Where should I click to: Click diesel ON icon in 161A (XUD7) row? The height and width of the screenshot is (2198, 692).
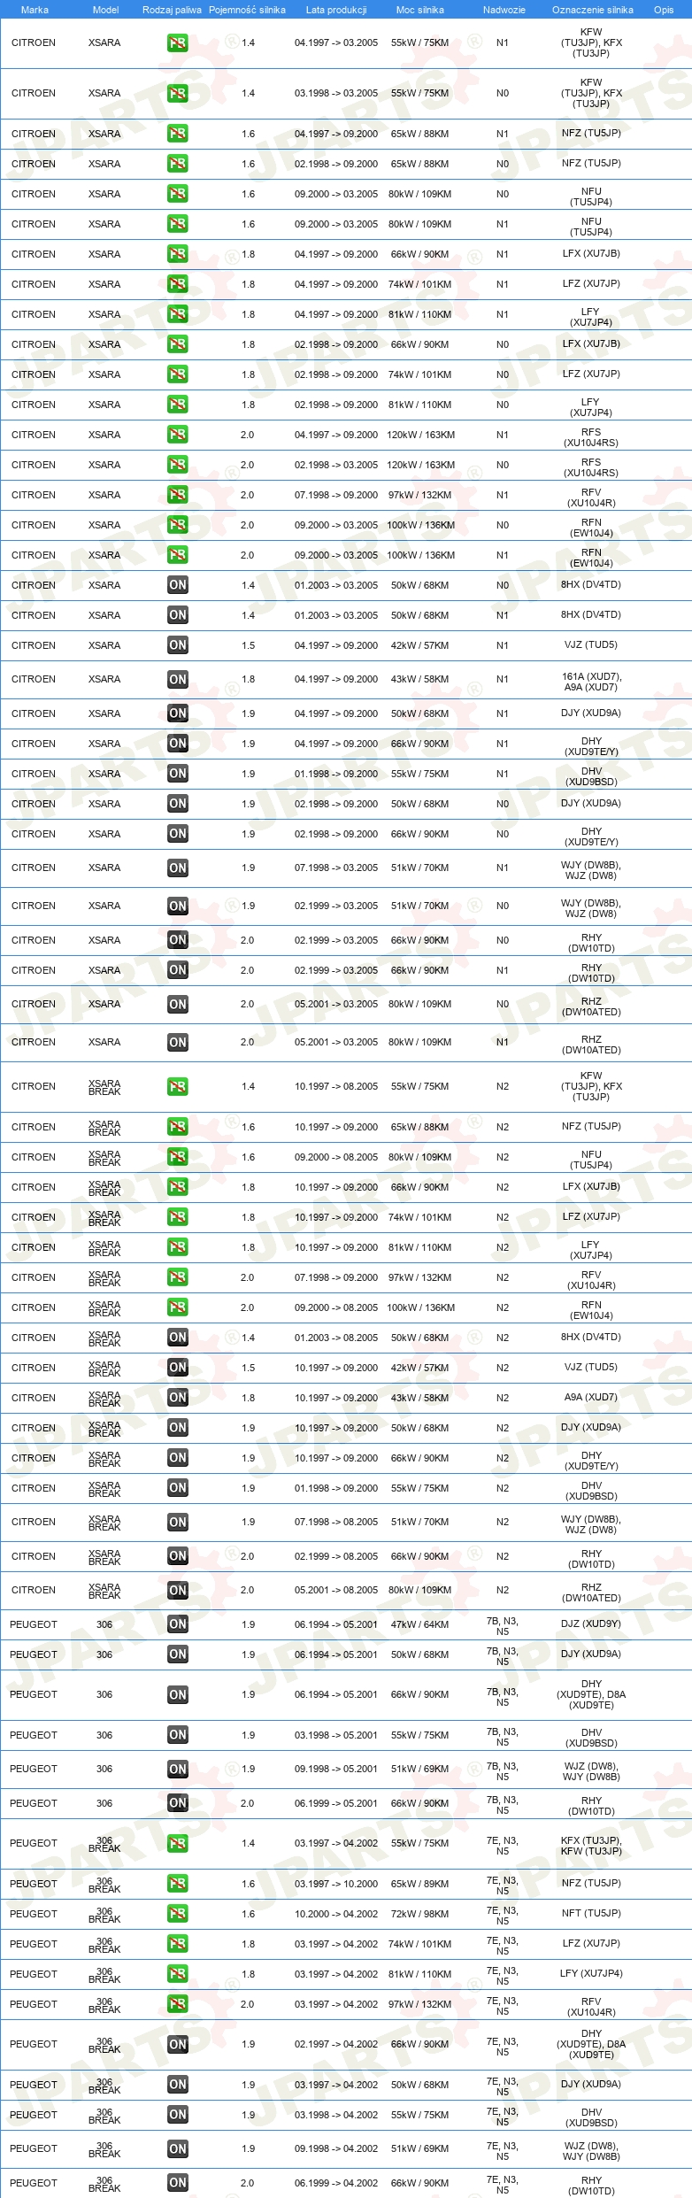(x=178, y=680)
